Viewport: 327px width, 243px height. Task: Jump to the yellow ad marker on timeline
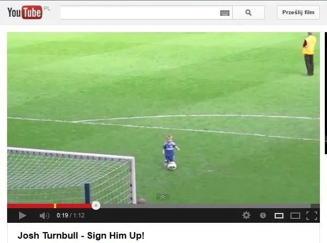coord(55,206)
